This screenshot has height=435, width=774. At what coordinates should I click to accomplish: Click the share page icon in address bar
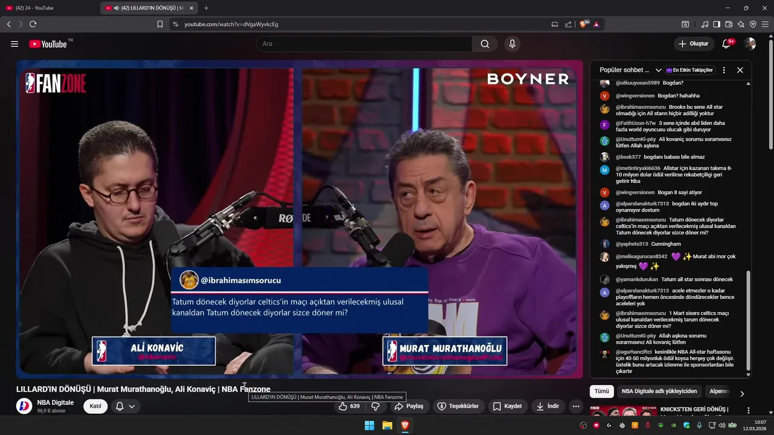(568, 24)
